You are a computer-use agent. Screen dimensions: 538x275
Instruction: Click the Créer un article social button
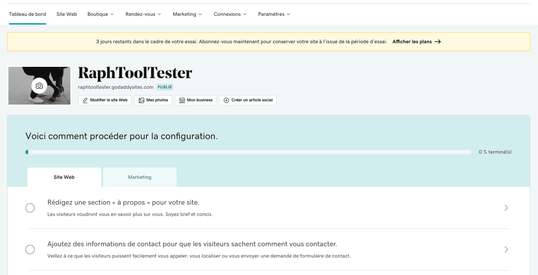coord(248,100)
